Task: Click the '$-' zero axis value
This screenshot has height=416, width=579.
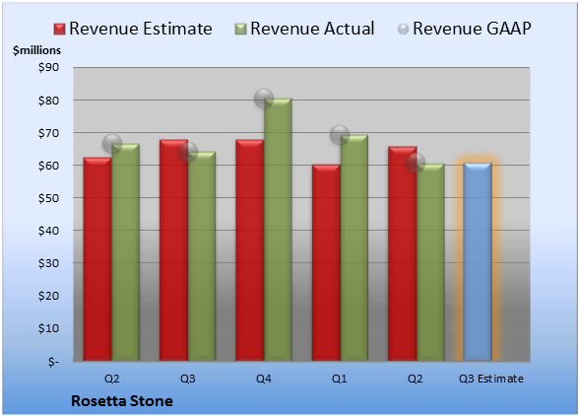Action: [x=53, y=361]
